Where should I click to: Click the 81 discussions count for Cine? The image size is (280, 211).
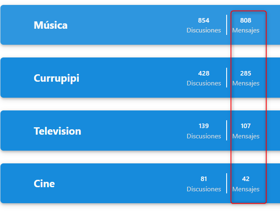(204, 179)
